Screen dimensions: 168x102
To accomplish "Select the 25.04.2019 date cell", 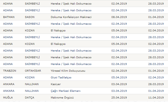I will pyautogui.click(x=119, y=98).
